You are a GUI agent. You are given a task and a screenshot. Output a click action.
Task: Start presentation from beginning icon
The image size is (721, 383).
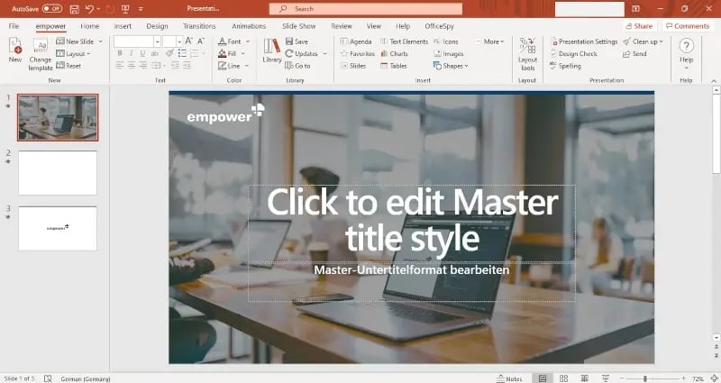tap(125, 9)
